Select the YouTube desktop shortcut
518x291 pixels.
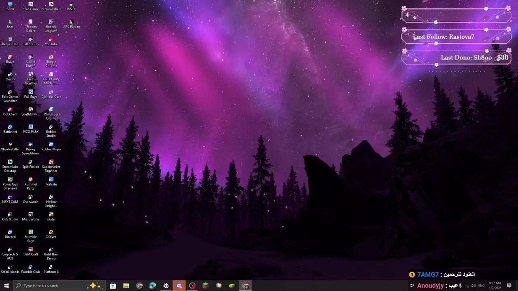(51, 42)
